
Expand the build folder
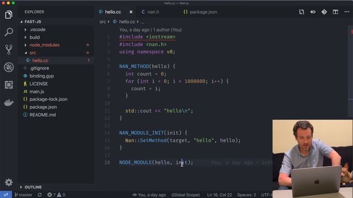34,37
